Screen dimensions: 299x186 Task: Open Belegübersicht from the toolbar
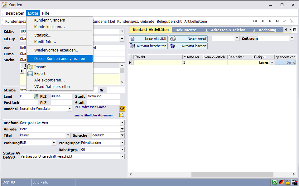pos(169,22)
